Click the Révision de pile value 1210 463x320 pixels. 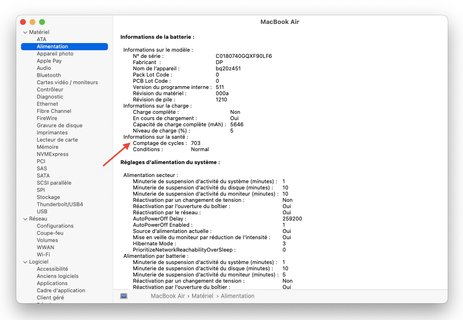[221, 99]
